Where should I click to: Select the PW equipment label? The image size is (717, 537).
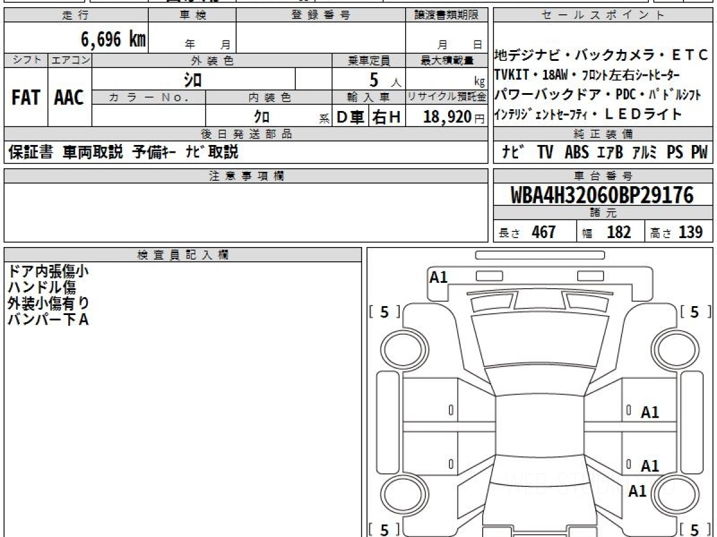pyautogui.click(x=699, y=152)
